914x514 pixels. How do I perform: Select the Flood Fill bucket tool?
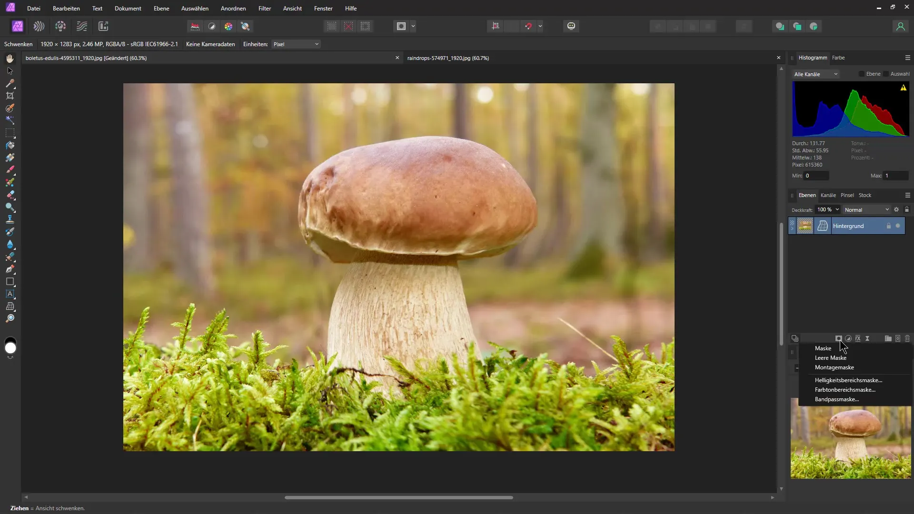10,145
